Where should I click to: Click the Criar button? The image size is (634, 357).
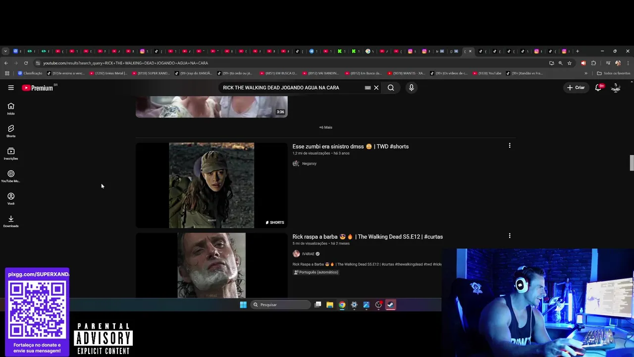click(x=576, y=88)
